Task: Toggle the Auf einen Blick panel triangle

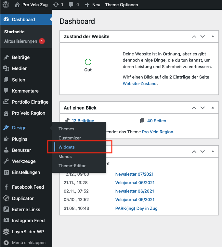Action: tap(213, 108)
